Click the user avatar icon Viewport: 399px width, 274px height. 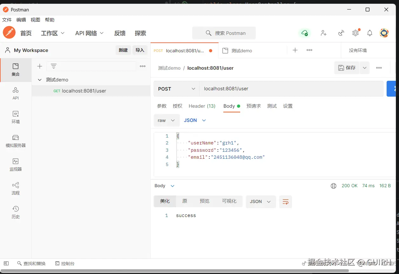[384, 33]
